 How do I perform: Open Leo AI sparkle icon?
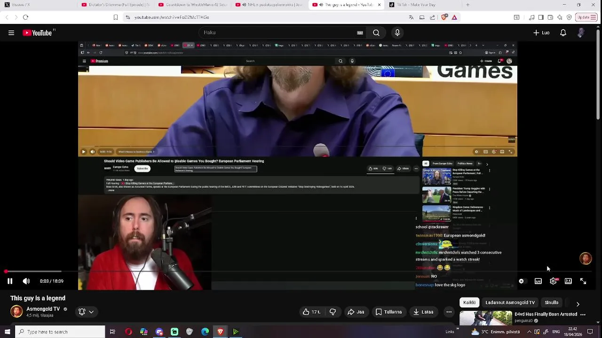[560, 17]
